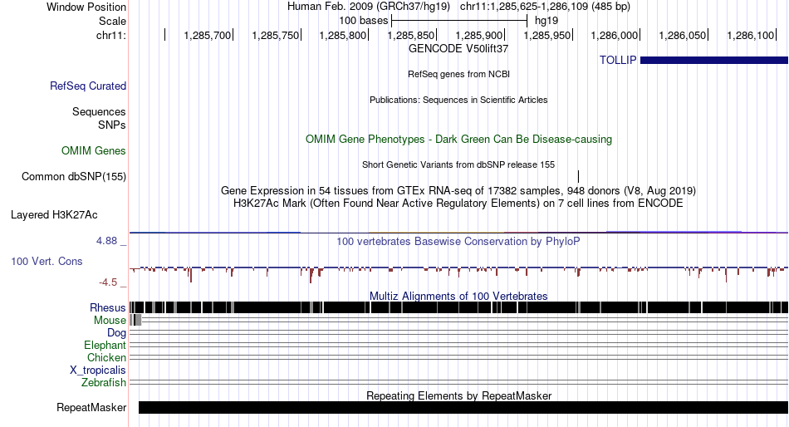Click the OMIM Gene Phenotypes track title
The height and width of the screenshot is (427, 789).
tap(458, 139)
